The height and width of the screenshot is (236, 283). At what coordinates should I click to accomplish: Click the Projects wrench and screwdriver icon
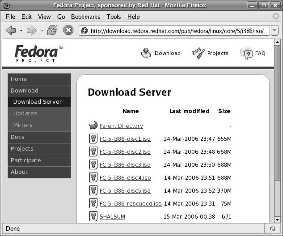click(x=198, y=53)
